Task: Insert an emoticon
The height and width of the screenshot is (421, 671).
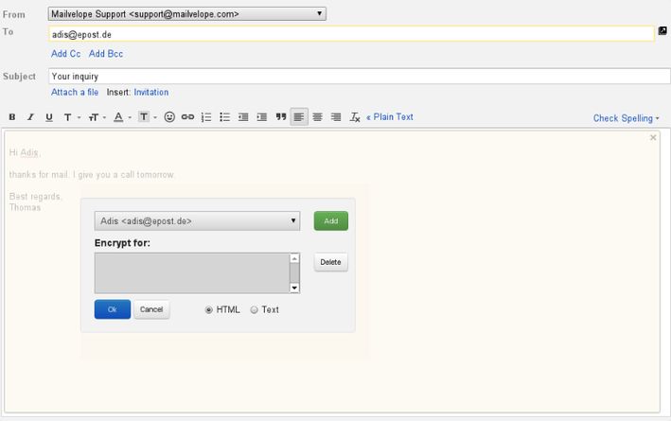Action: tap(169, 116)
